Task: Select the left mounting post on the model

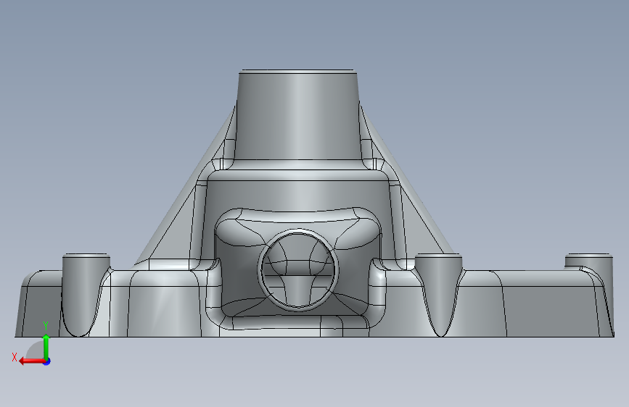Action: (x=86, y=295)
